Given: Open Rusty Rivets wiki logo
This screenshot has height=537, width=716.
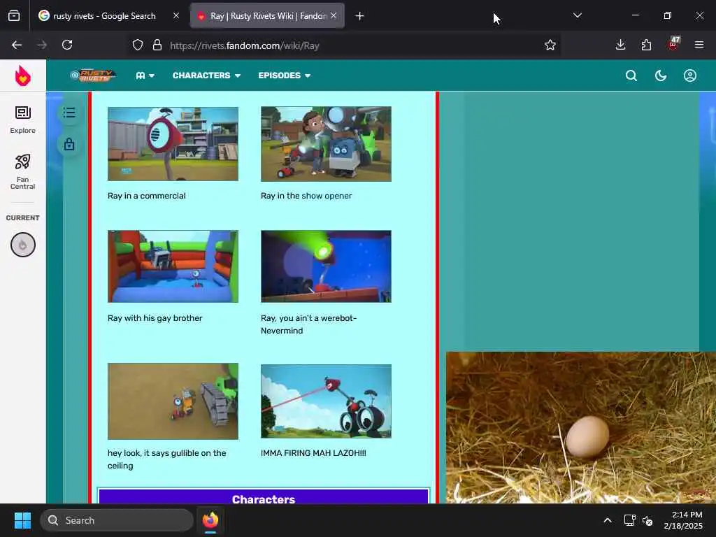Looking at the screenshot, I should point(93,76).
